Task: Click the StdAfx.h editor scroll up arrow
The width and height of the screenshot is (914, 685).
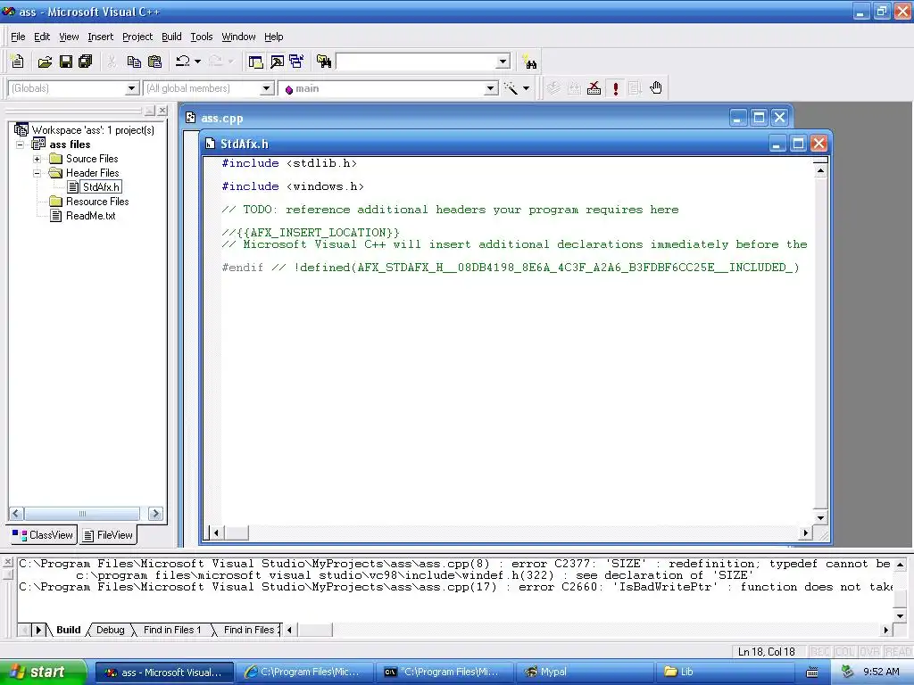Action: pyautogui.click(x=821, y=170)
